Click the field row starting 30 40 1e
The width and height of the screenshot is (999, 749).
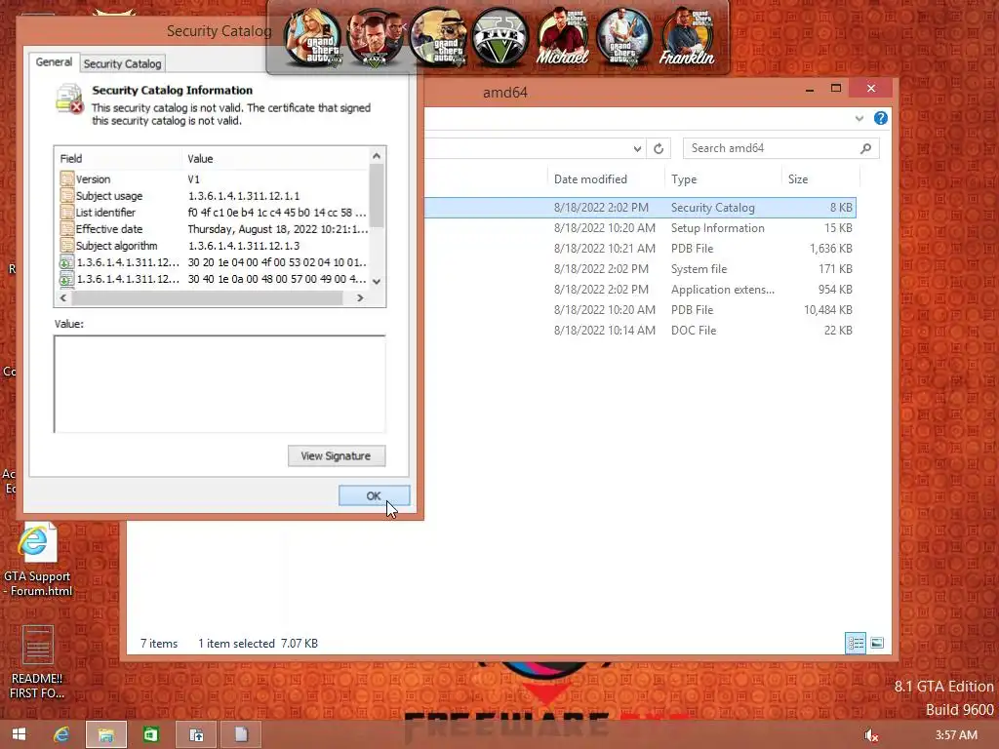click(214, 278)
